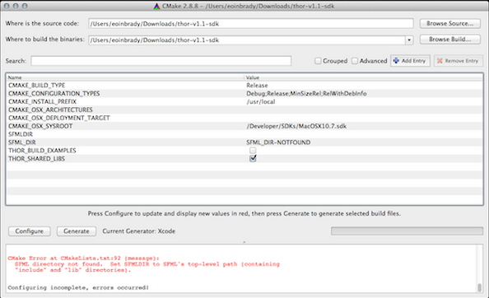Edit the Release value cell
The width and height of the screenshot is (489, 298).
[x=257, y=86]
